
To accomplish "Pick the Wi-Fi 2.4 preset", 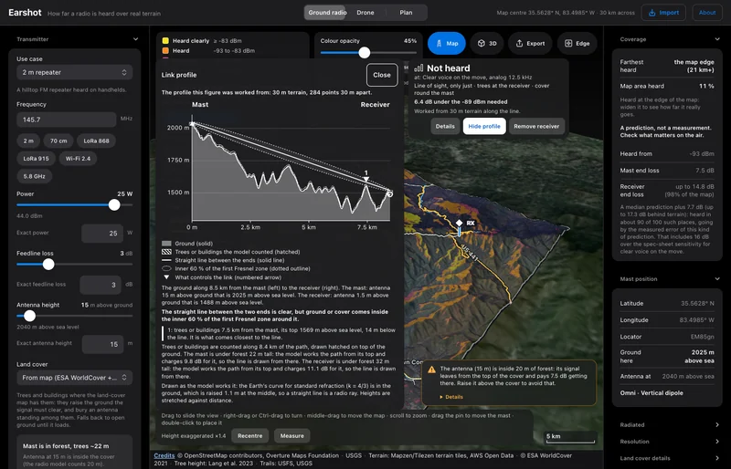I will 78,159.
